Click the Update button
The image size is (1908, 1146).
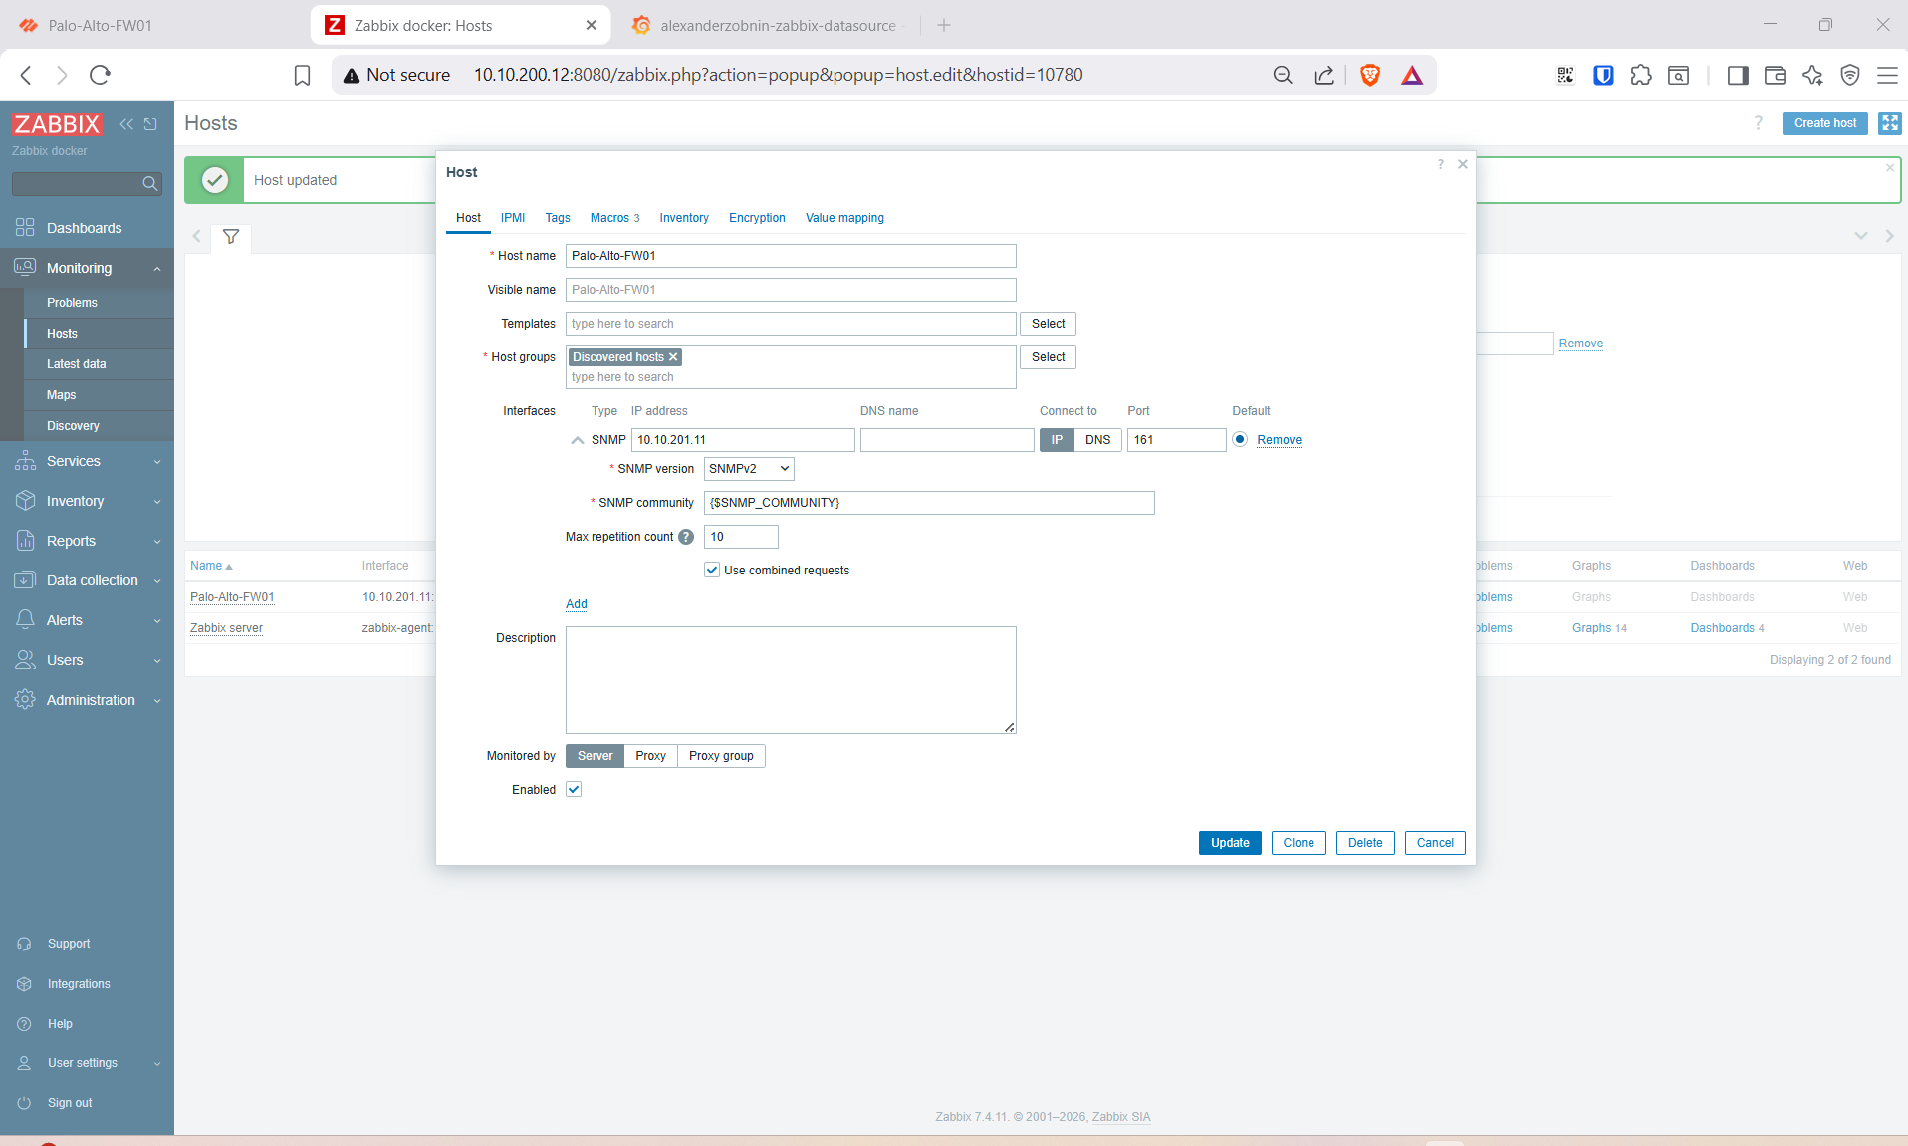point(1230,843)
